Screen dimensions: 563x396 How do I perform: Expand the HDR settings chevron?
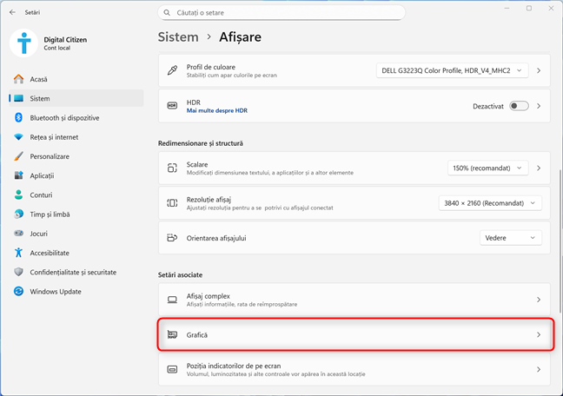coord(539,106)
